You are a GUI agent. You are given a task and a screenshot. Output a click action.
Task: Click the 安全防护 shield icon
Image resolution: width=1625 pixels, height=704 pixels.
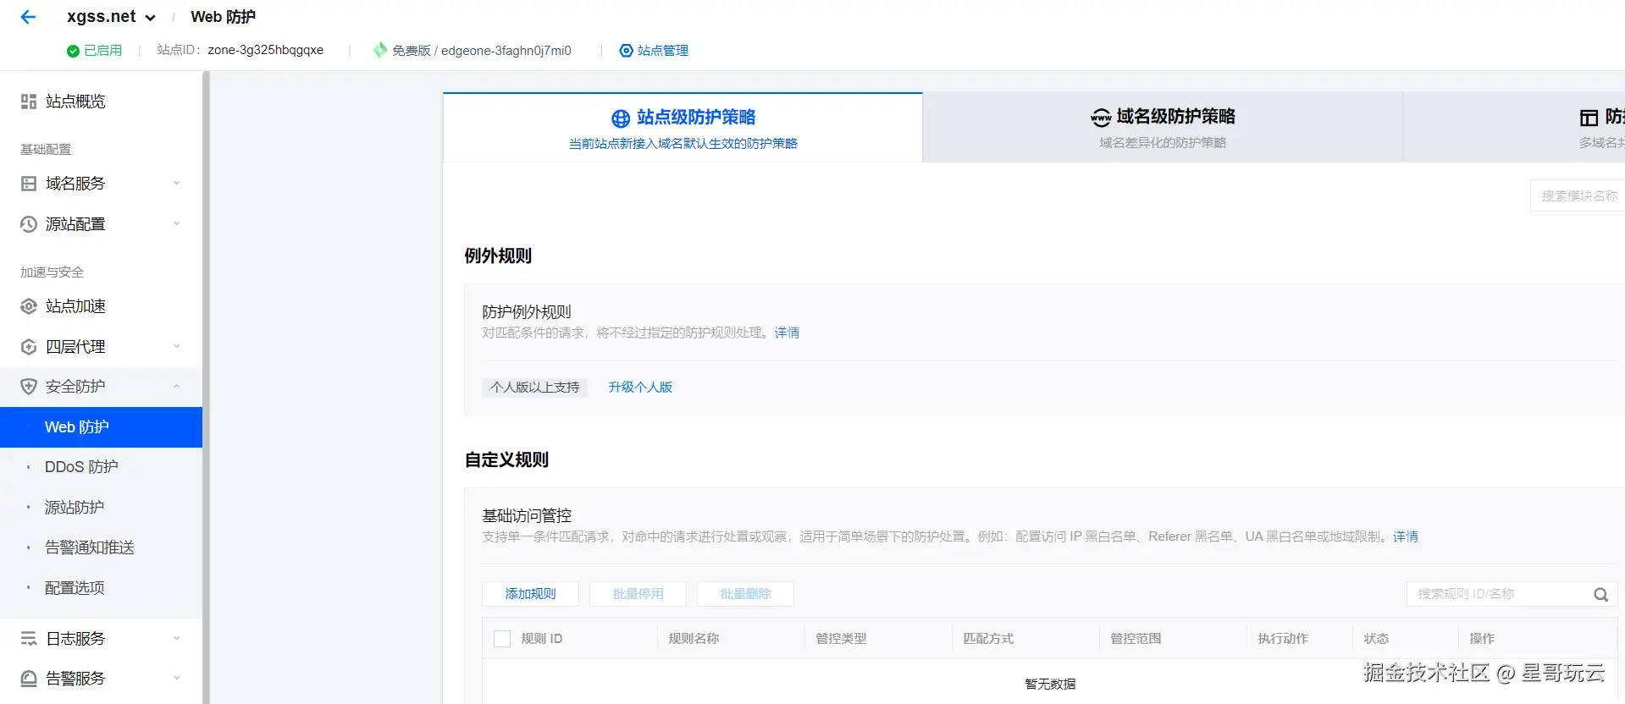(29, 387)
